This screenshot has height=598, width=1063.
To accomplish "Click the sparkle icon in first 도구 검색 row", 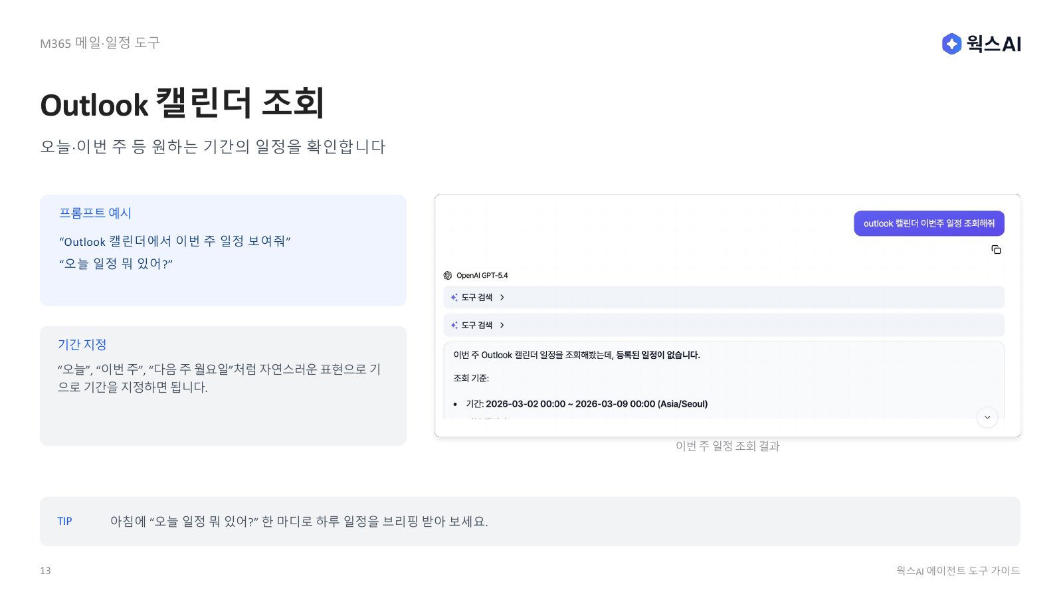I will tap(454, 298).
